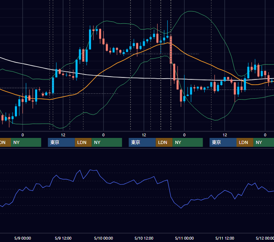
Task: Click the hour label 12 above 5/11 12:00
Action: tap(225, 135)
